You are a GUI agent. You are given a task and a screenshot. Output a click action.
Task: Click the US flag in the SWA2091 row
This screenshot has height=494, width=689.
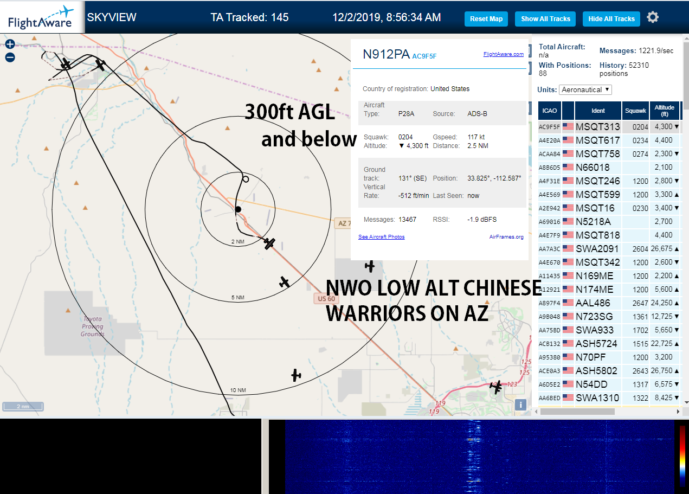tap(568, 249)
